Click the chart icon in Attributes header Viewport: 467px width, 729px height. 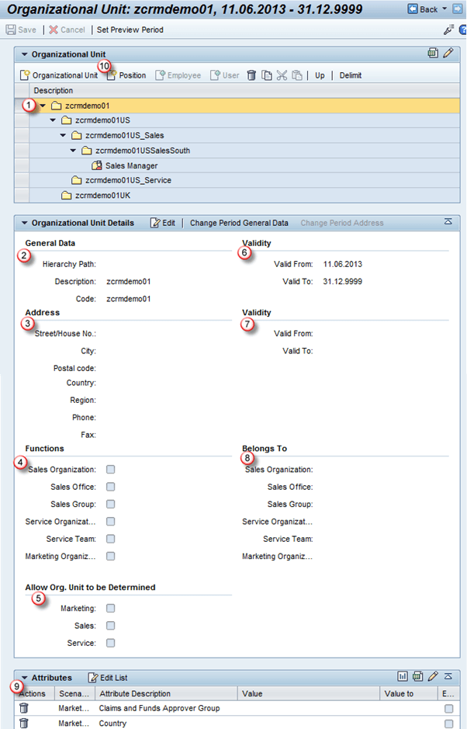pyautogui.click(x=403, y=677)
